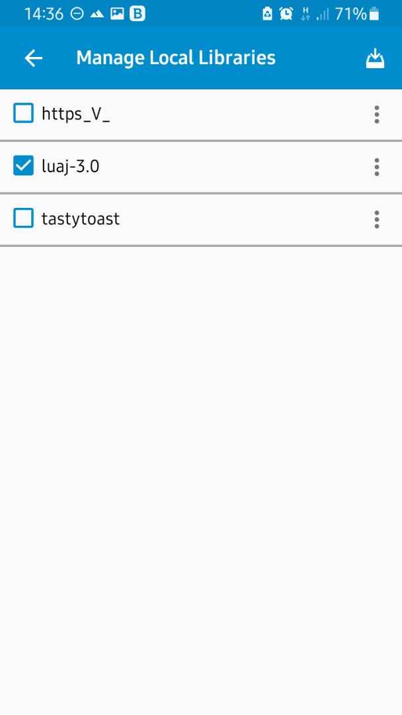Tap the Manage Local Libraries title
Viewport: 402px width, 715px height.
(x=176, y=58)
